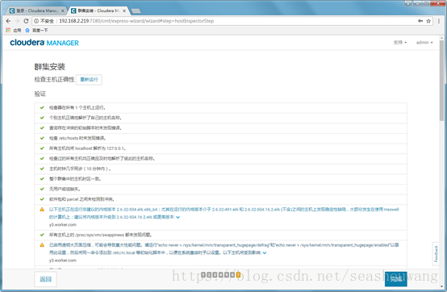Viewport: 447px width, 292px height.
Task: Click the insecure site info icon
Action: tap(36, 21)
